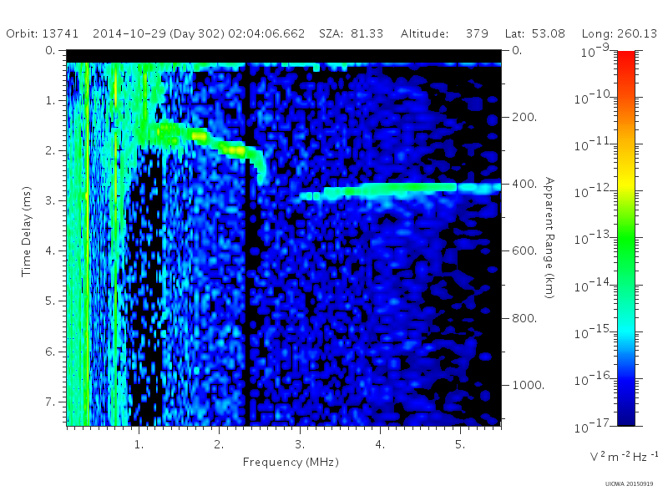The height and width of the screenshot is (501, 668).
Task: Click the timestamp '02:04:06.662'
Action: tap(266, 33)
